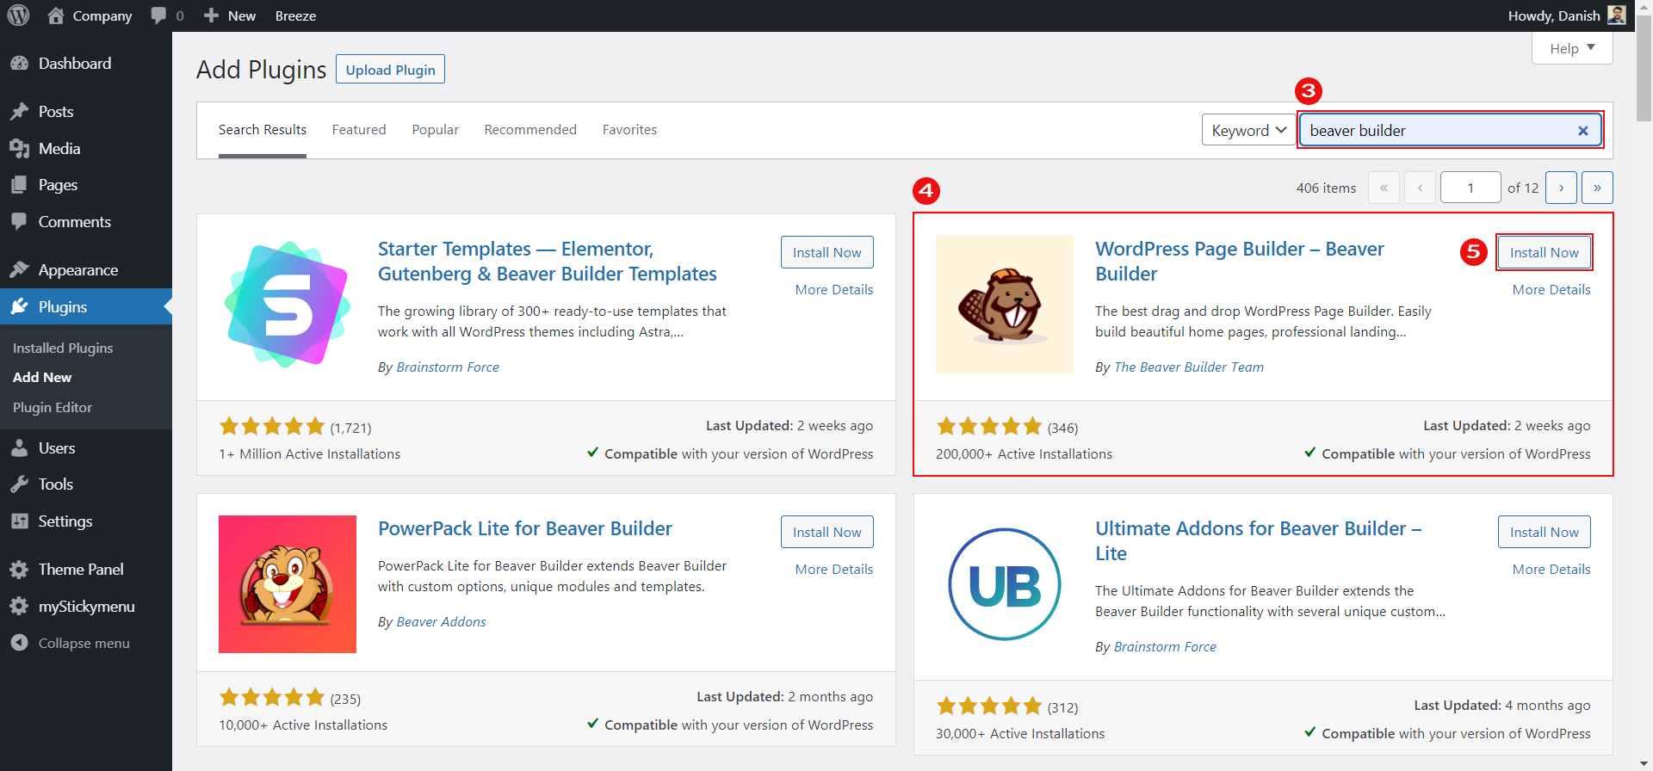Open Plugin Editor submenu

pyautogui.click(x=53, y=408)
